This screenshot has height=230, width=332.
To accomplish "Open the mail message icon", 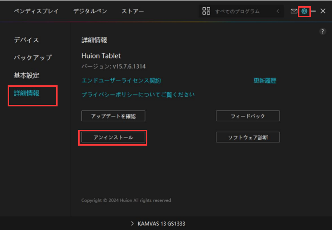I will [294, 11].
